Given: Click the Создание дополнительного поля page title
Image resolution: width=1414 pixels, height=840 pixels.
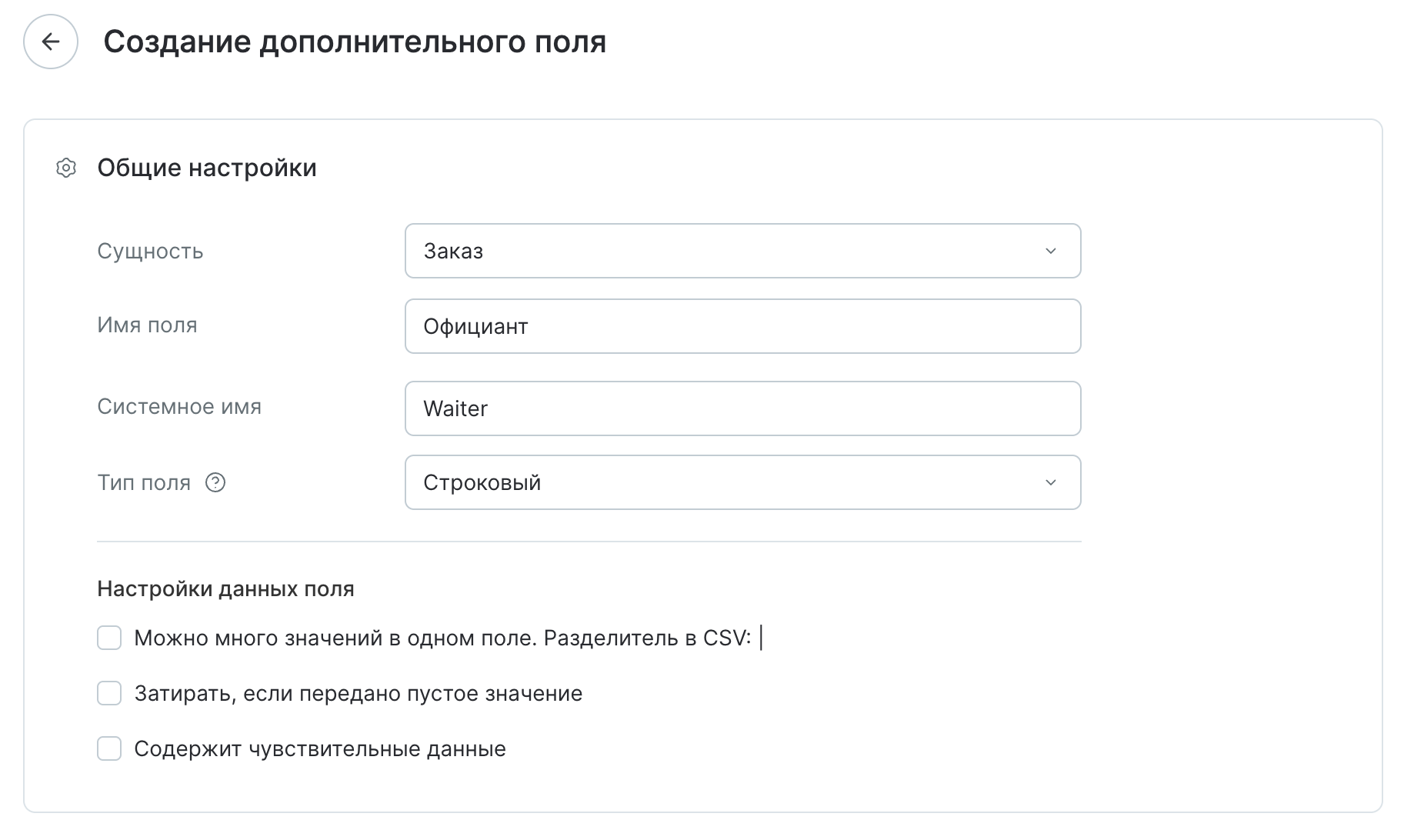Looking at the screenshot, I should (x=355, y=42).
